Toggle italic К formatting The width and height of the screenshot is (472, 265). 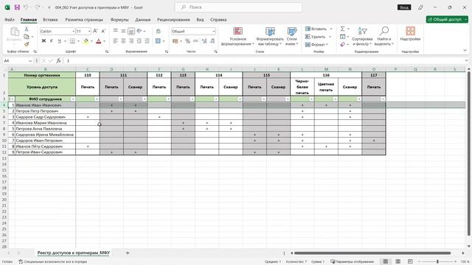click(51, 41)
